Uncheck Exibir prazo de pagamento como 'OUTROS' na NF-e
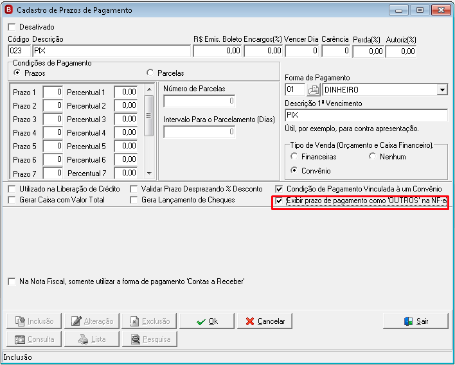 (x=279, y=200)
